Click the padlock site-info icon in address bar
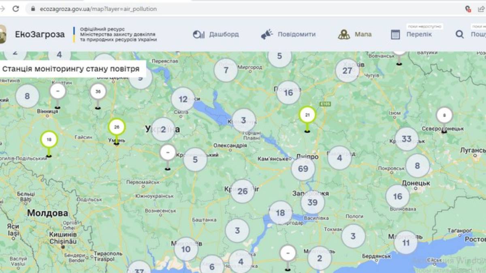 coord(33,8)
